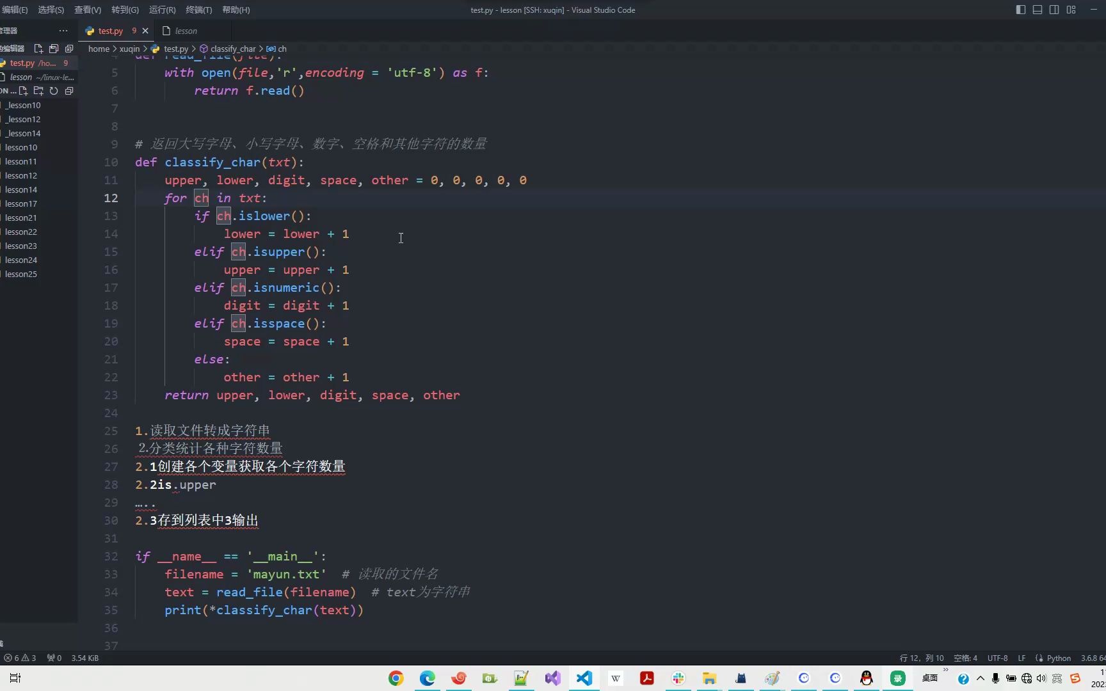
Task: Click the LF line ending selector
Action: coord(1022,658)
